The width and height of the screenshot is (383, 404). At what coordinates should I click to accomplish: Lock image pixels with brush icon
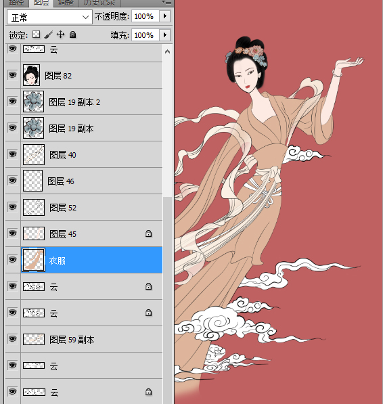(x=49, y=35)
